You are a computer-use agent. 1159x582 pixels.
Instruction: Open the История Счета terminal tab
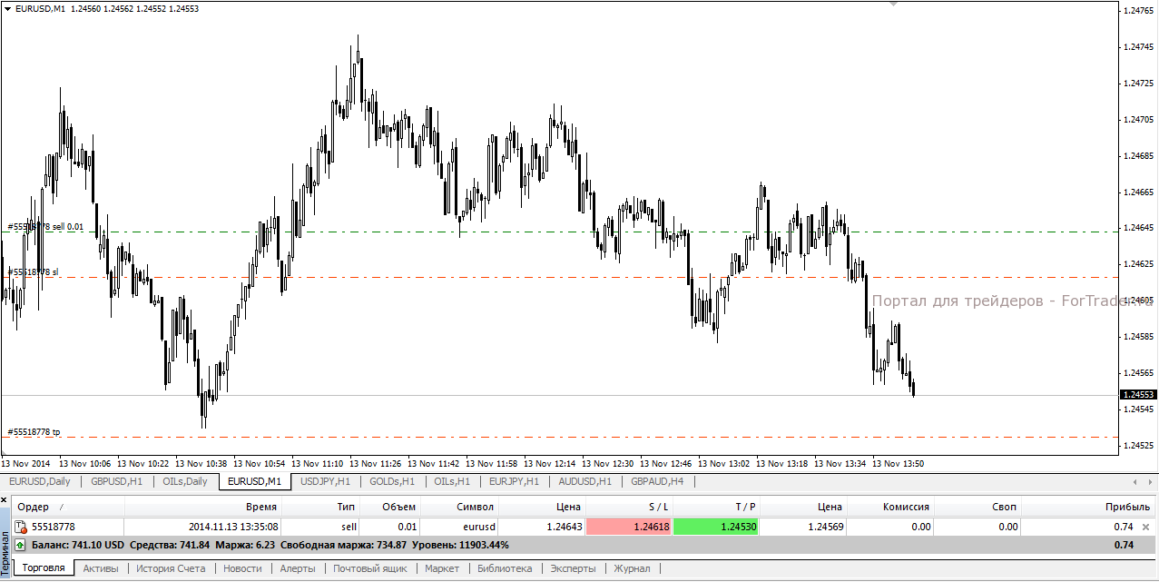pos(171,568)
